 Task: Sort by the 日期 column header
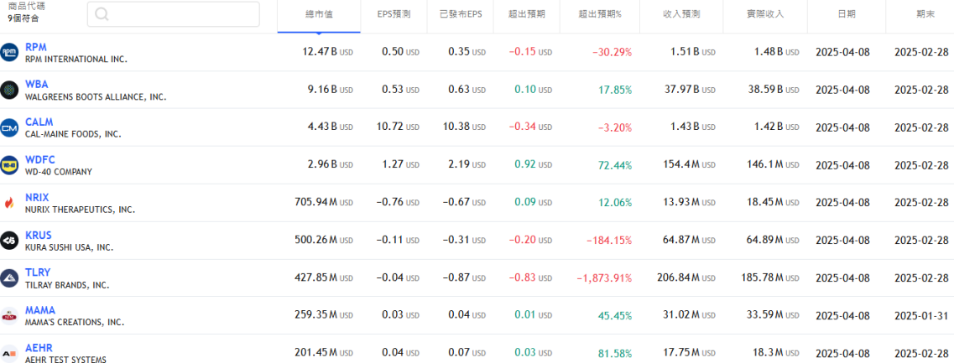[847, 14]
